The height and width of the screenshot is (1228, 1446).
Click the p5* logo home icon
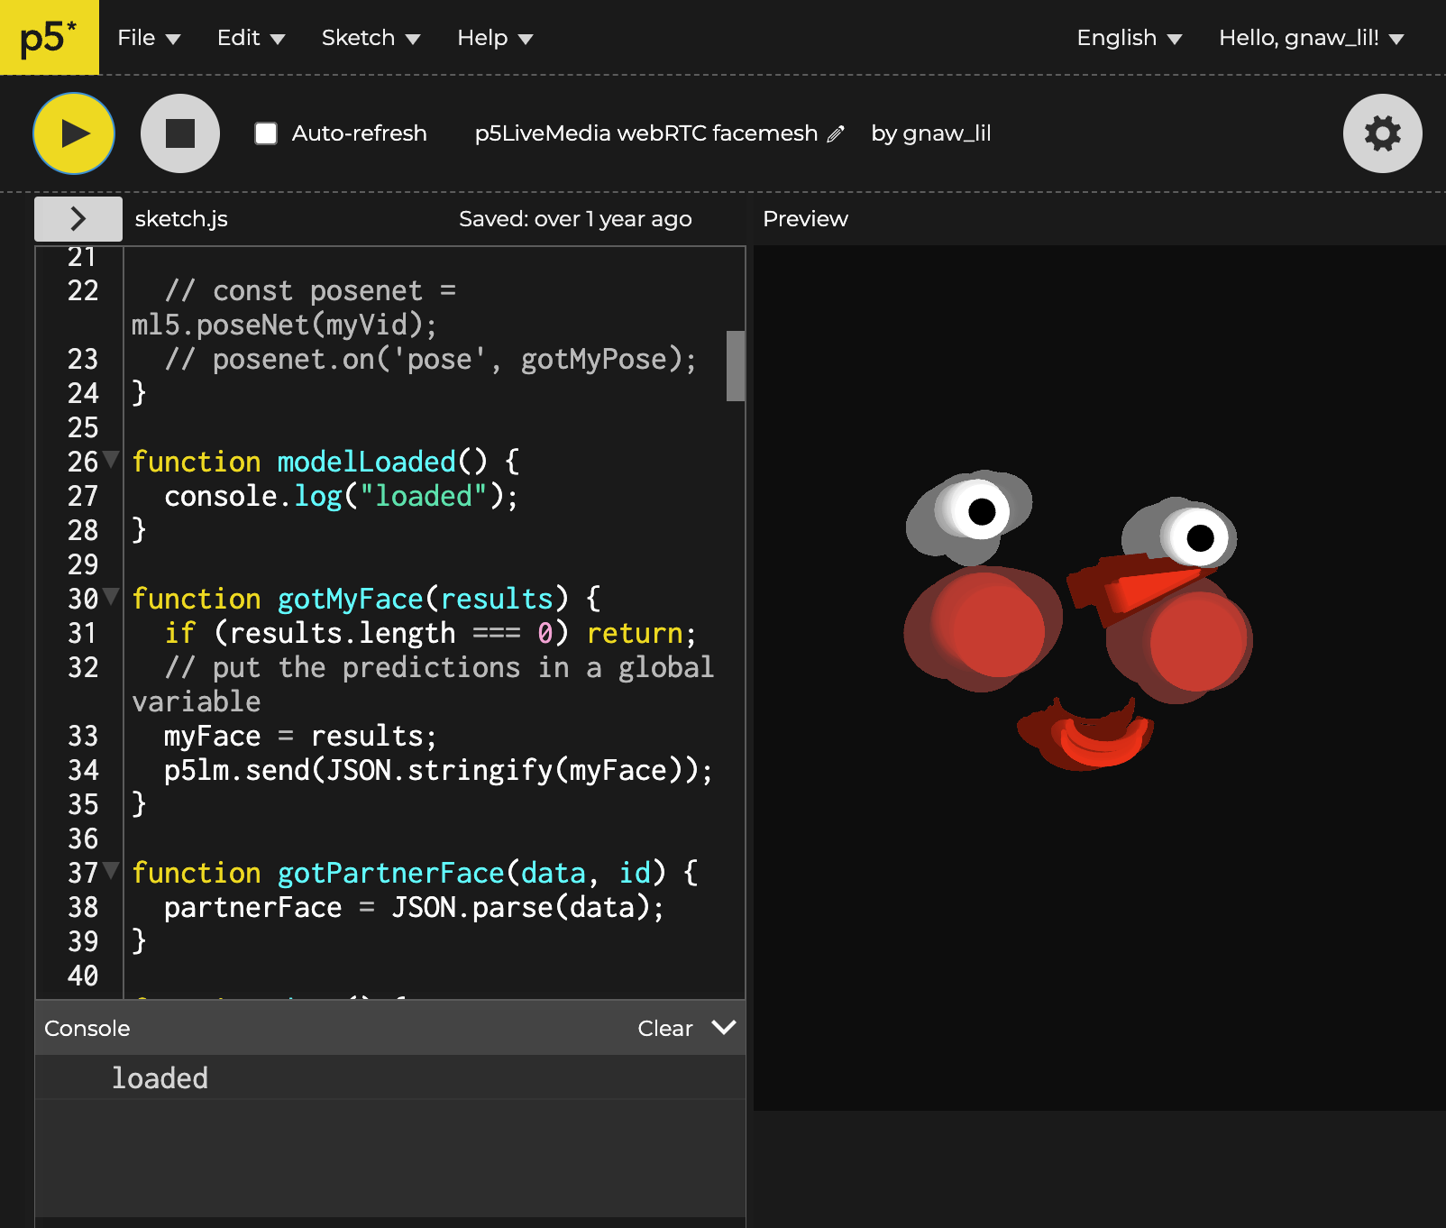tap(49, 37)
